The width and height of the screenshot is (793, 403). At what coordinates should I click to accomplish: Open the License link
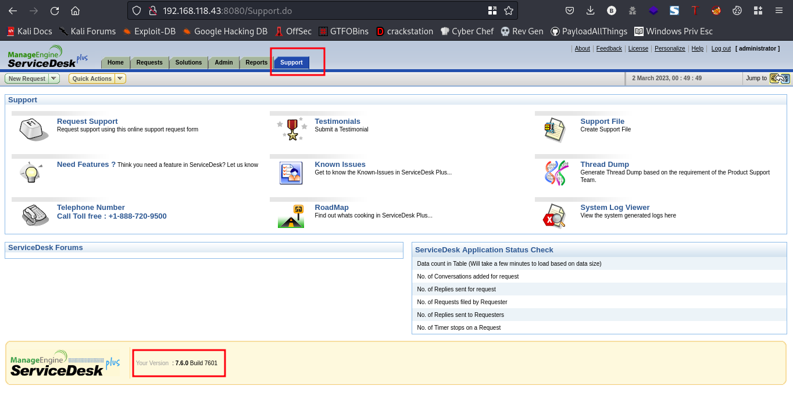point(638,49)
